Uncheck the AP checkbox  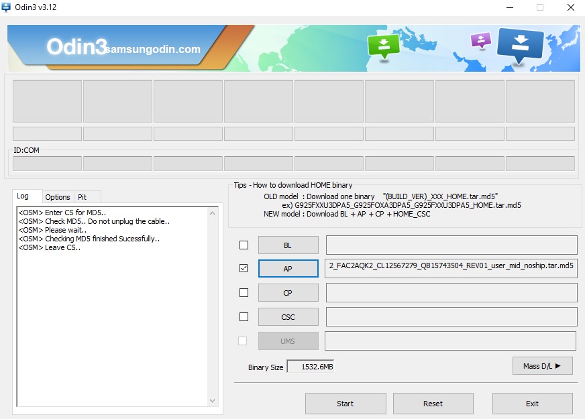(244, 268)
